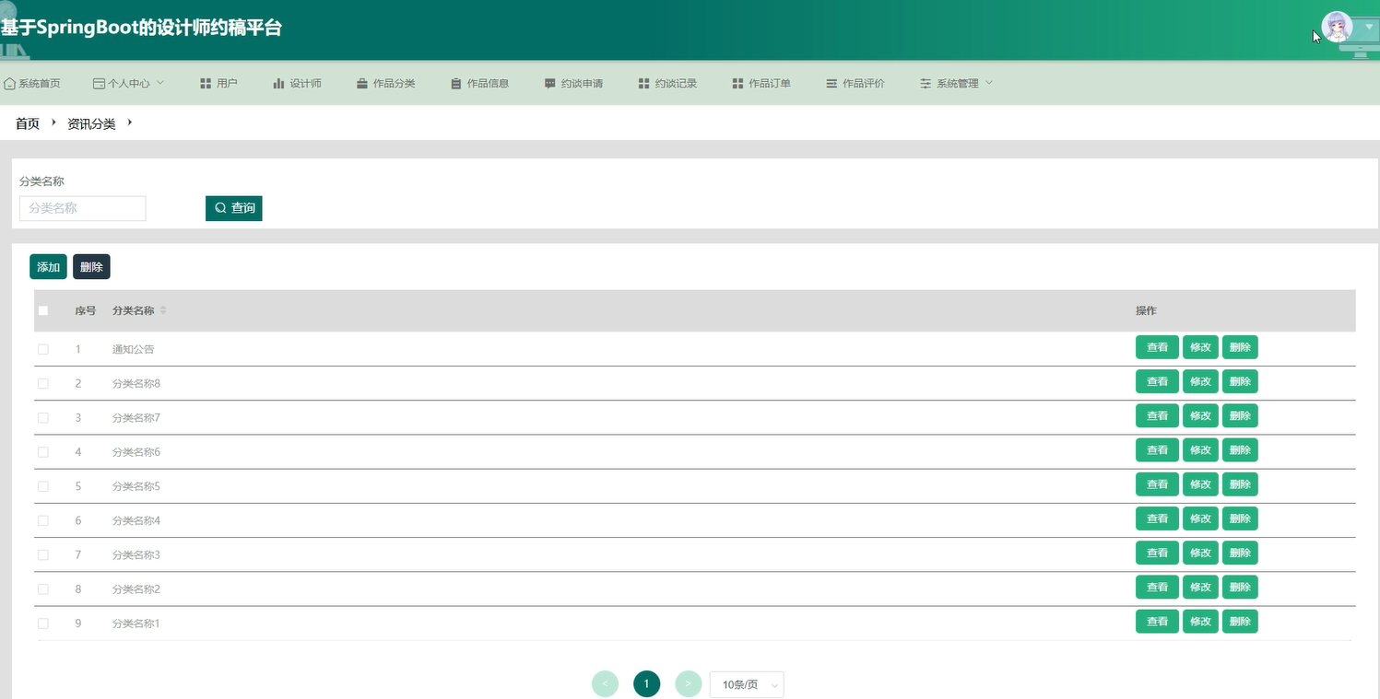Click 查看 for row 分类名称6

1157,450
